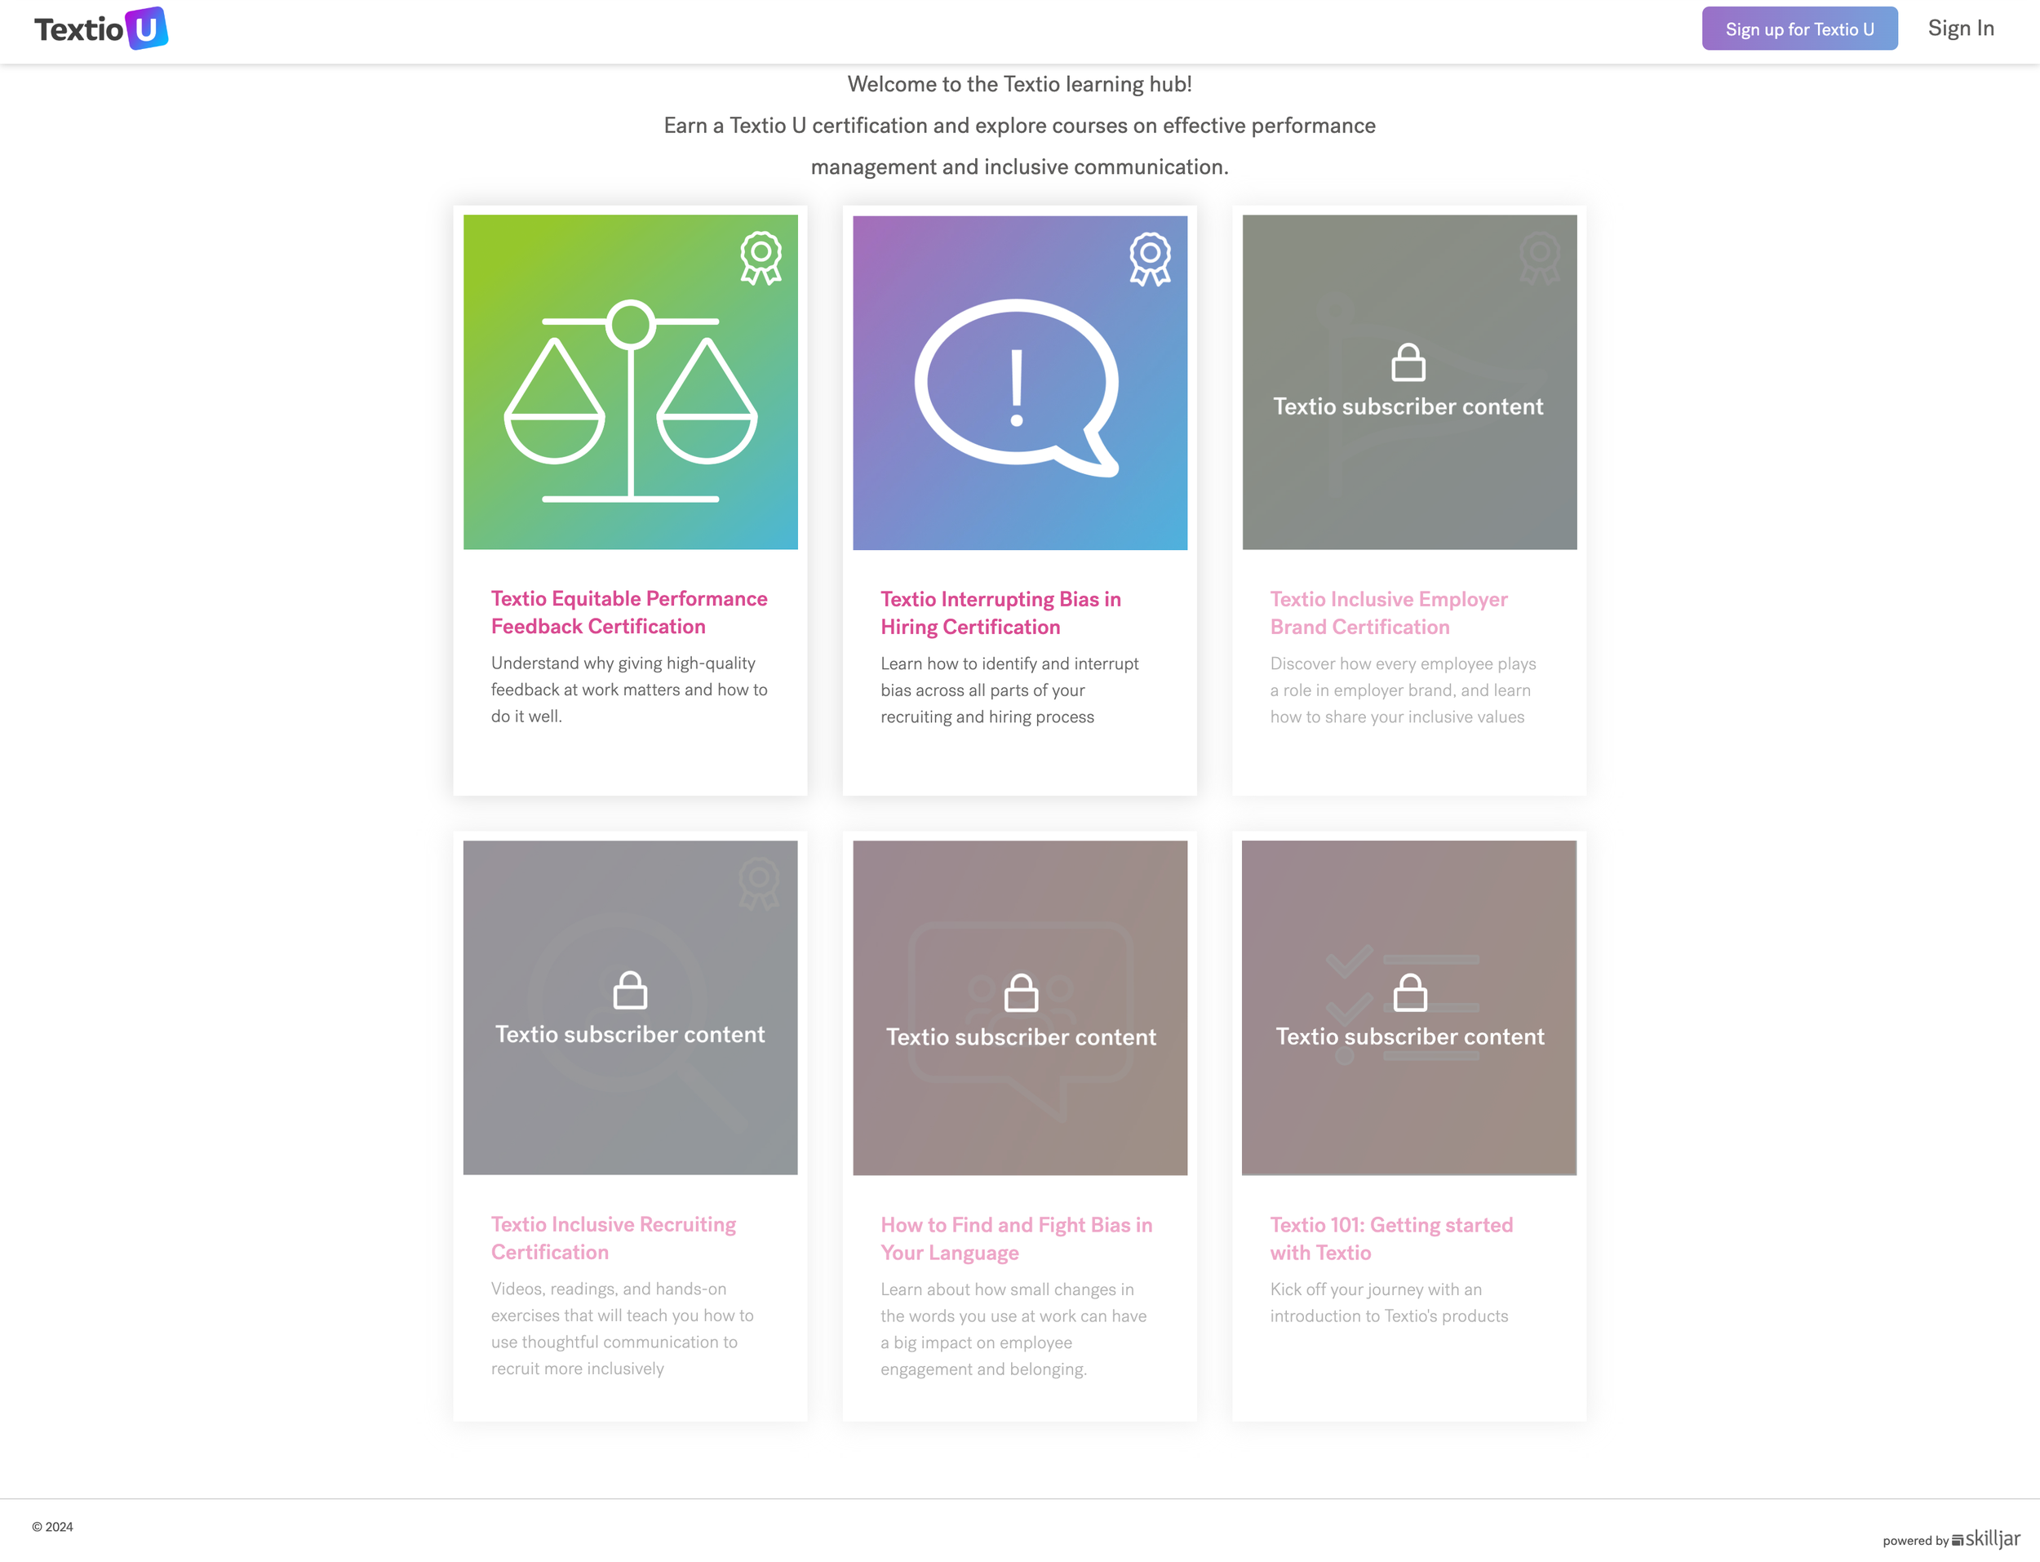Click the faded ribbon badge on the Inclusive Recruiting card

[758, 883]
